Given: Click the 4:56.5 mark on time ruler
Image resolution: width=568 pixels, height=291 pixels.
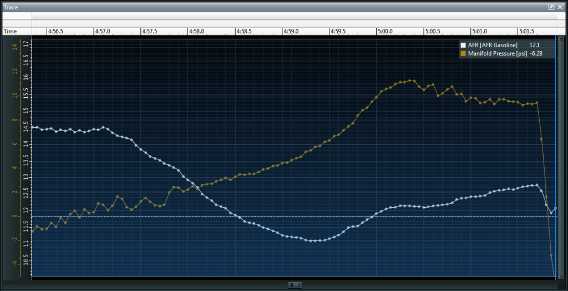Looking at the screenshot, I should pos(56,32).
